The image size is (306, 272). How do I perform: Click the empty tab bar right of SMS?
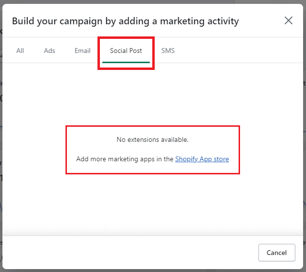238,51
